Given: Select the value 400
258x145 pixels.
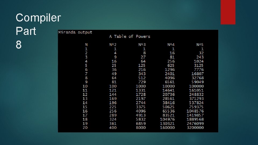Looking at the screenshot, I should coord(113,128).
